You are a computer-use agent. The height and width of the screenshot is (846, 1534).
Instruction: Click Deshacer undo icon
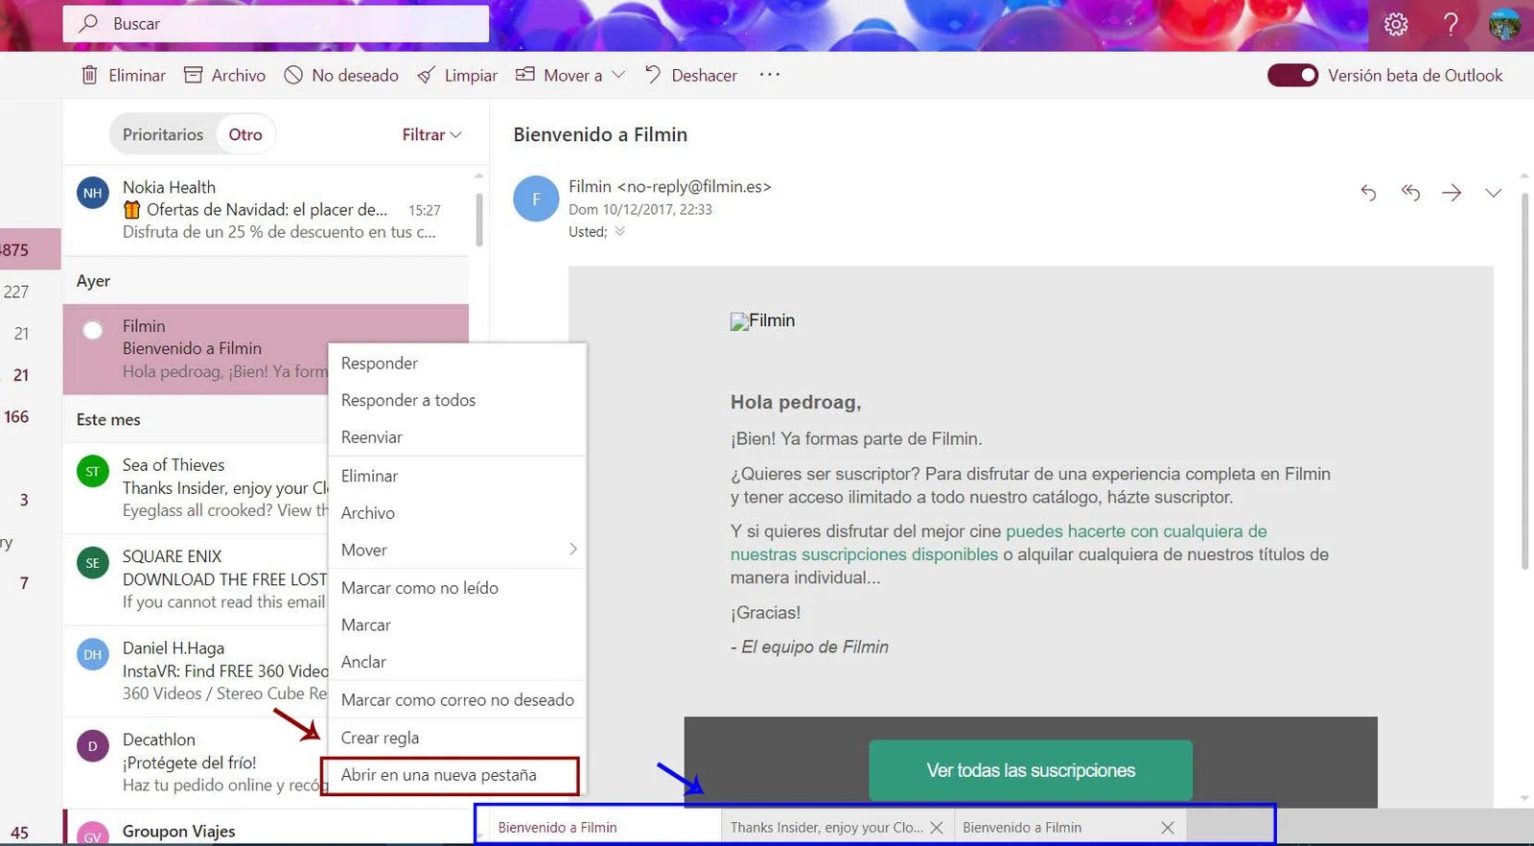pyautogui.click(x=653, y=75)
